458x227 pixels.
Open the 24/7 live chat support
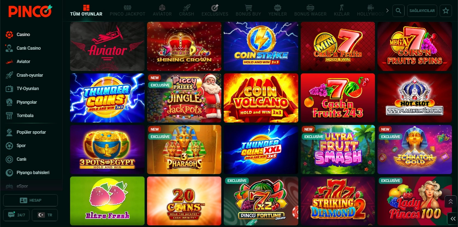[x=17, y=215]
